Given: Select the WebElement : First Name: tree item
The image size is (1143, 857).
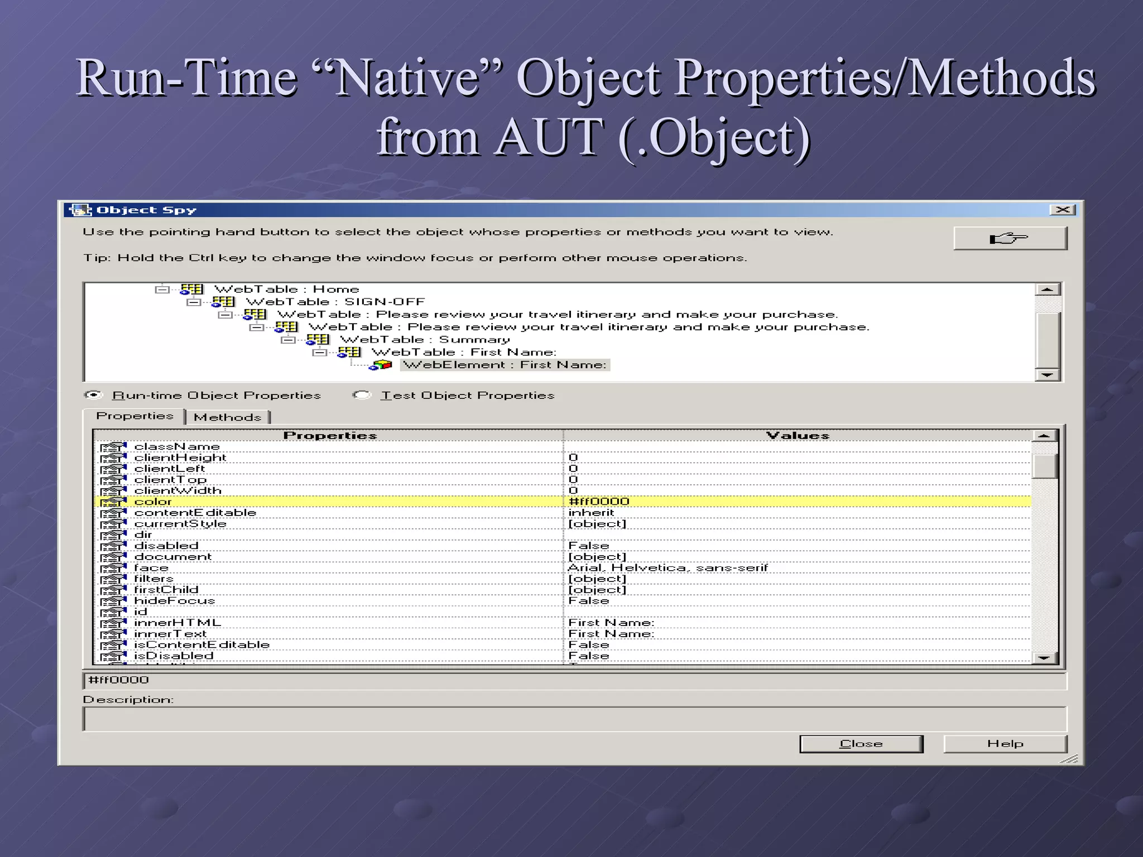Looking at the screenshot, I should tap(505, 365).
